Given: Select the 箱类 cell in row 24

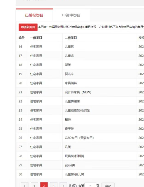Looking at the screenshot, I should tap(68, 120).
